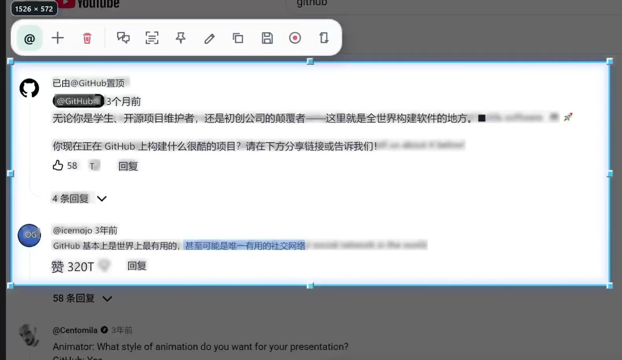Reply to GitHub's pinned comment

(x=128, y=166)
